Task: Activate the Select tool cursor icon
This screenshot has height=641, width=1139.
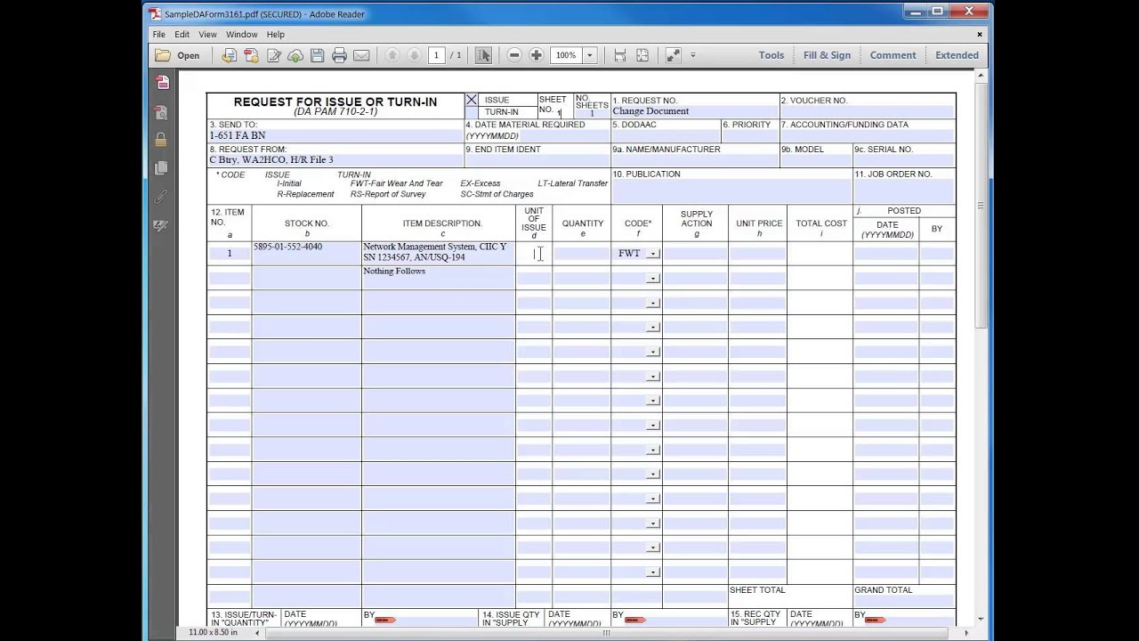Action: 483,55
